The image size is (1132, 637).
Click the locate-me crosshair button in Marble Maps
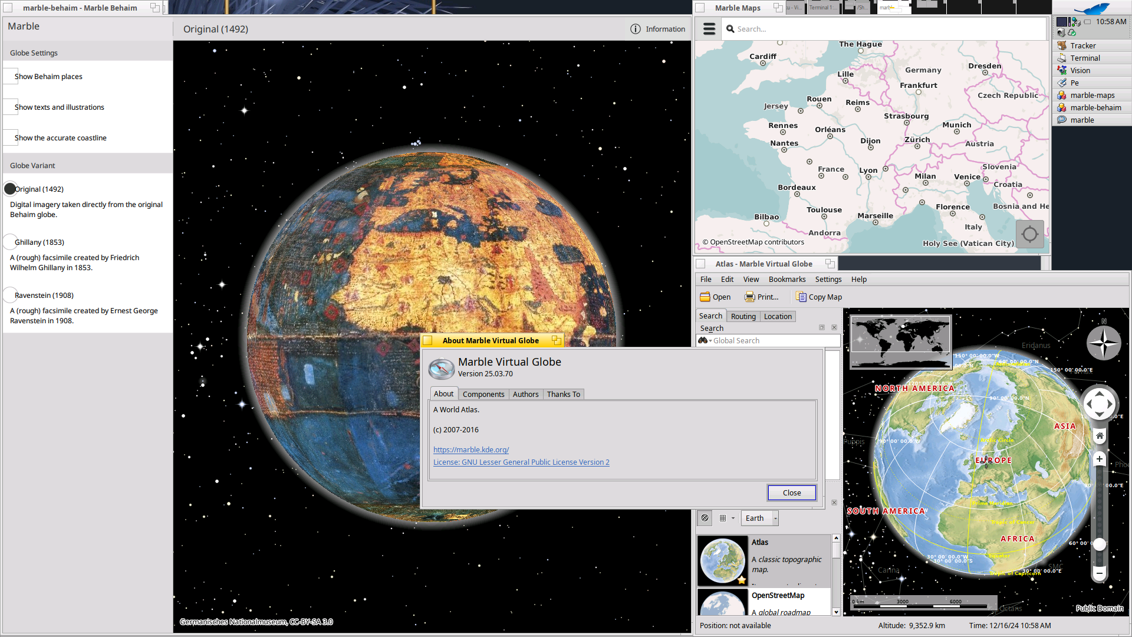pos(1029,234)
